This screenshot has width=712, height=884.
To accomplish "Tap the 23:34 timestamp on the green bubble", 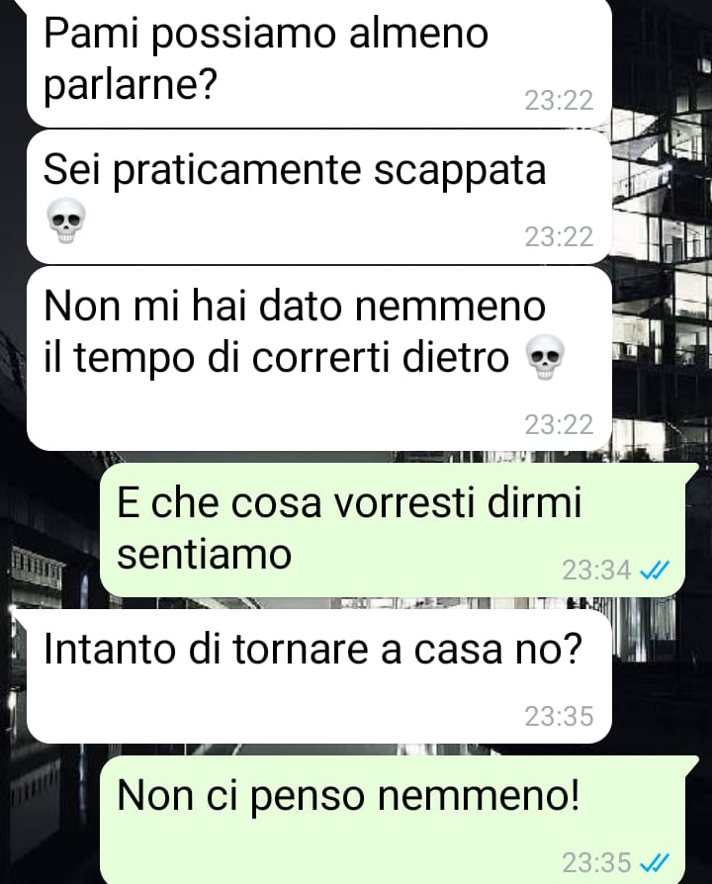I will [596, 570].
